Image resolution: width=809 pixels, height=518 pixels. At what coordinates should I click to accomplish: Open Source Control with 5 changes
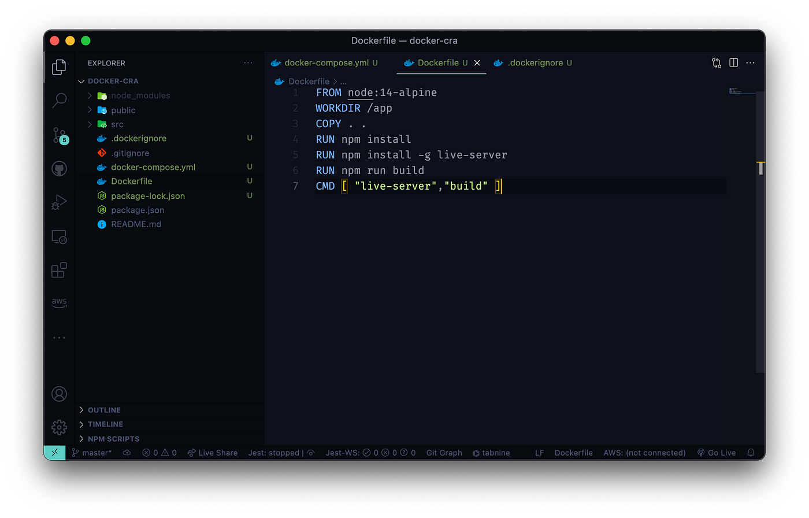tap(60, 135)
